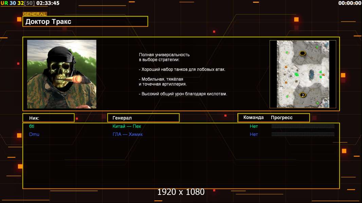Screen dimensions: 362x203
Task: Click the Генерал column header
Action: [x=143, y=118]
